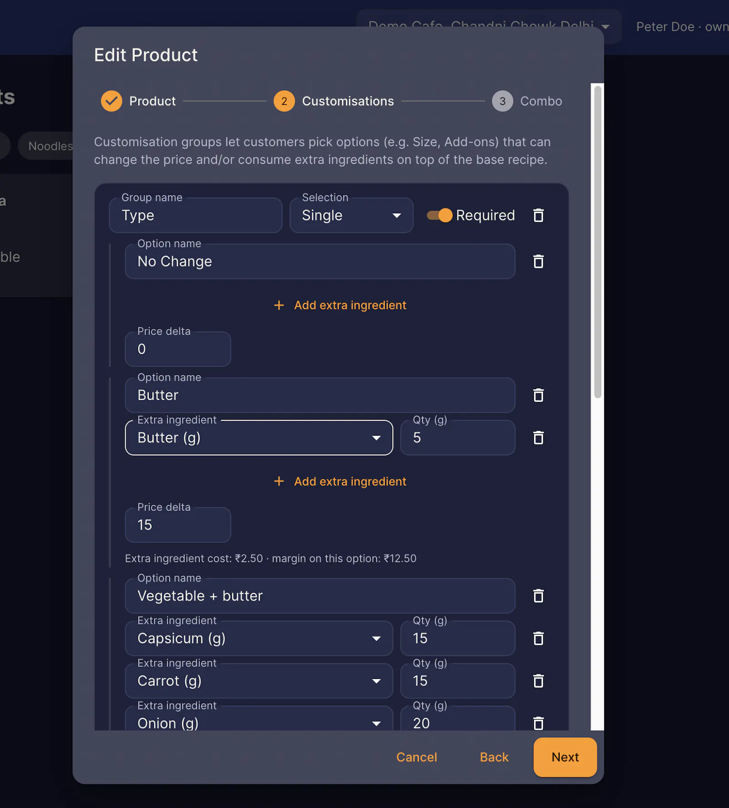Click Add extra ingredient under No Change

click(340, 305)
